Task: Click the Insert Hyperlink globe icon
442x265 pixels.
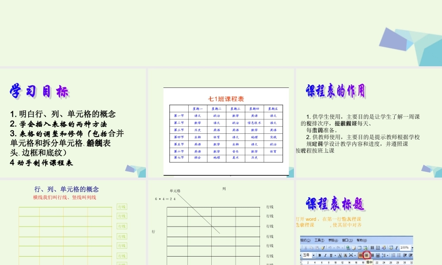Action: (348, 247)
